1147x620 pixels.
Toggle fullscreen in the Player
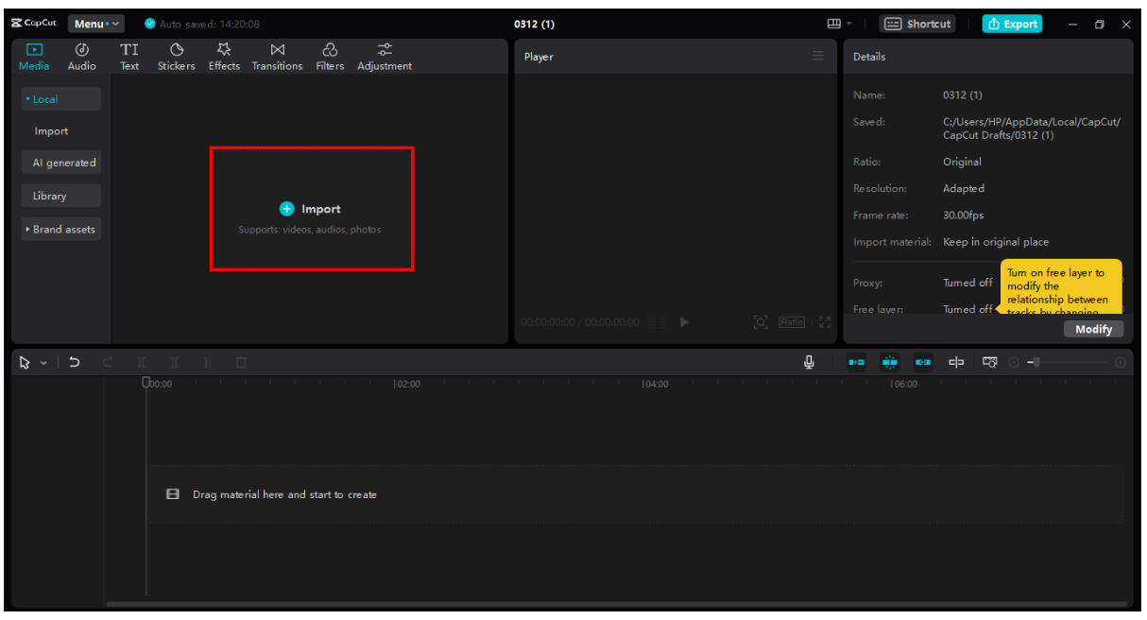click(825, 322)
